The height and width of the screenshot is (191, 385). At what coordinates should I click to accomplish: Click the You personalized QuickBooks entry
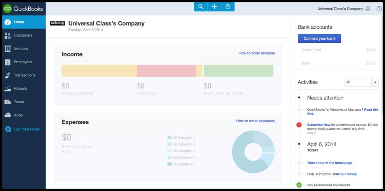[329, 185]
